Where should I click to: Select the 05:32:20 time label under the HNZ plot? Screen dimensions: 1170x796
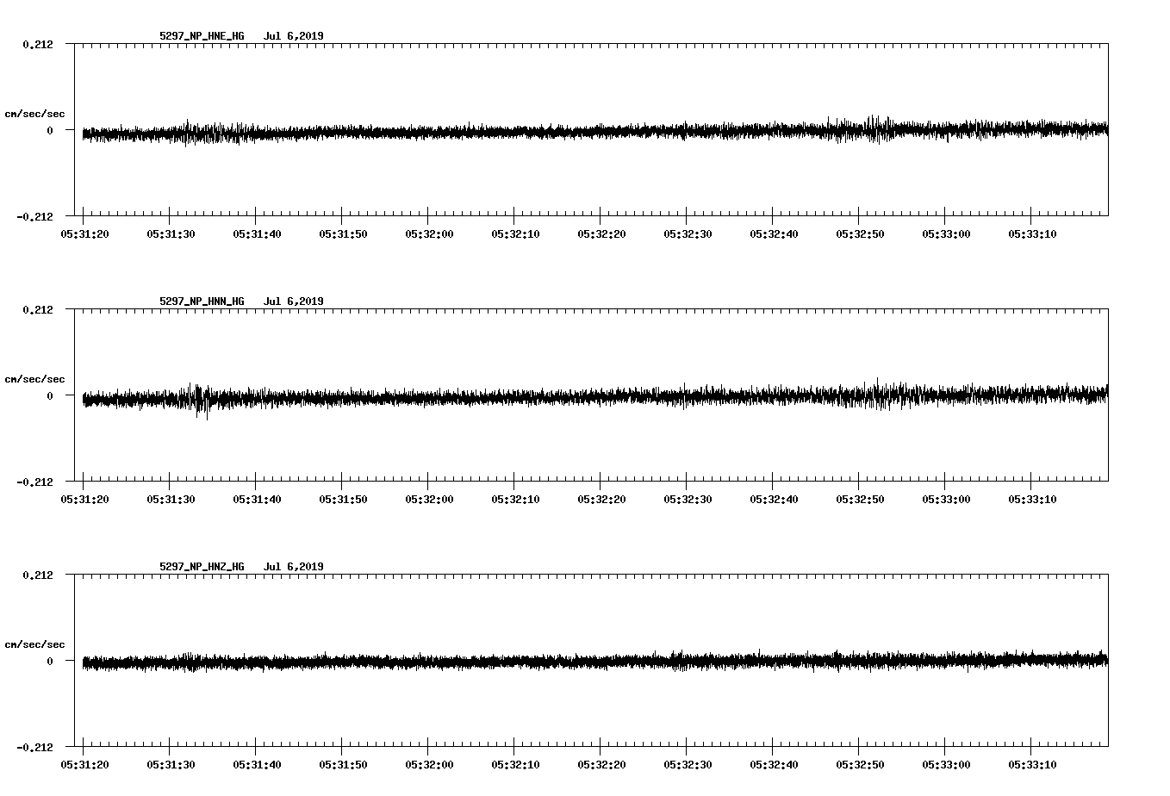(601, 764)
